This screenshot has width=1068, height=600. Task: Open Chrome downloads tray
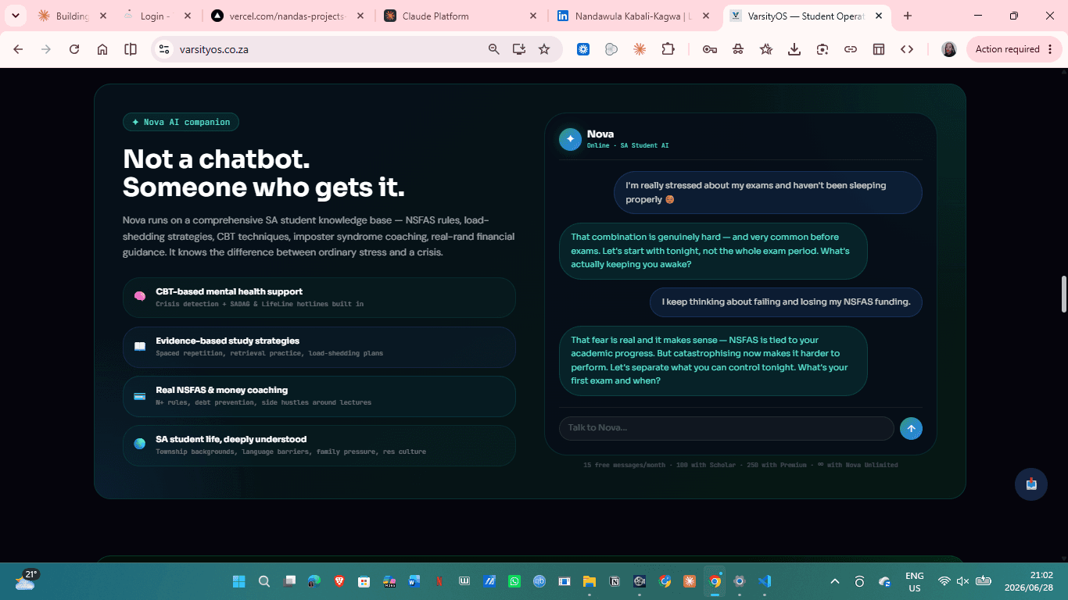(794, 49)
